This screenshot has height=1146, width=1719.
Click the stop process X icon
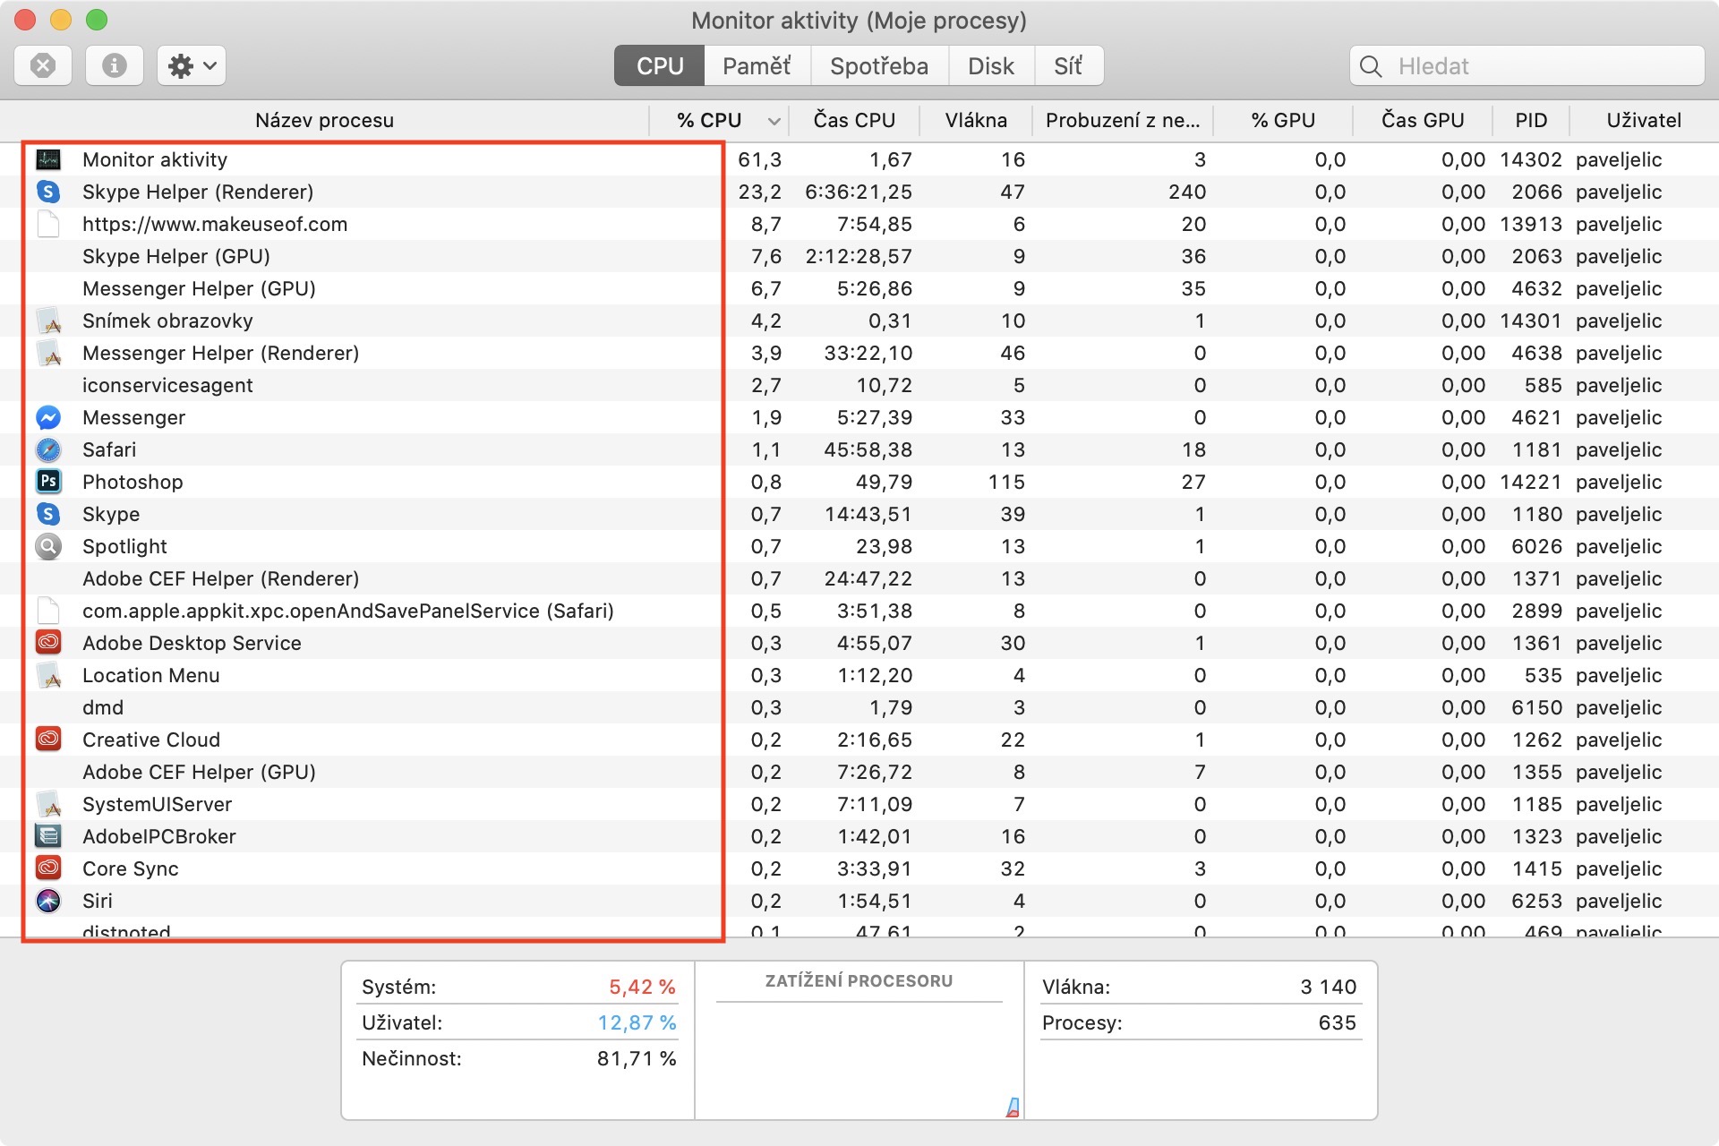43,66
